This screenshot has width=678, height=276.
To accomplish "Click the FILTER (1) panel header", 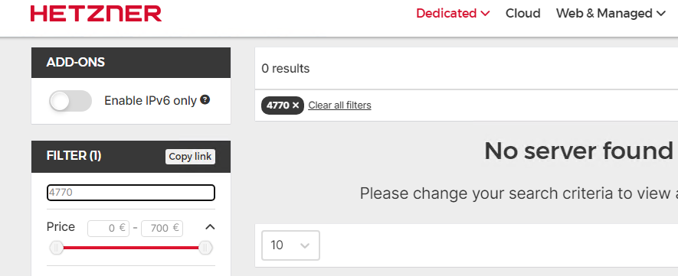I will pyautogui.click(x=130, y=157).
